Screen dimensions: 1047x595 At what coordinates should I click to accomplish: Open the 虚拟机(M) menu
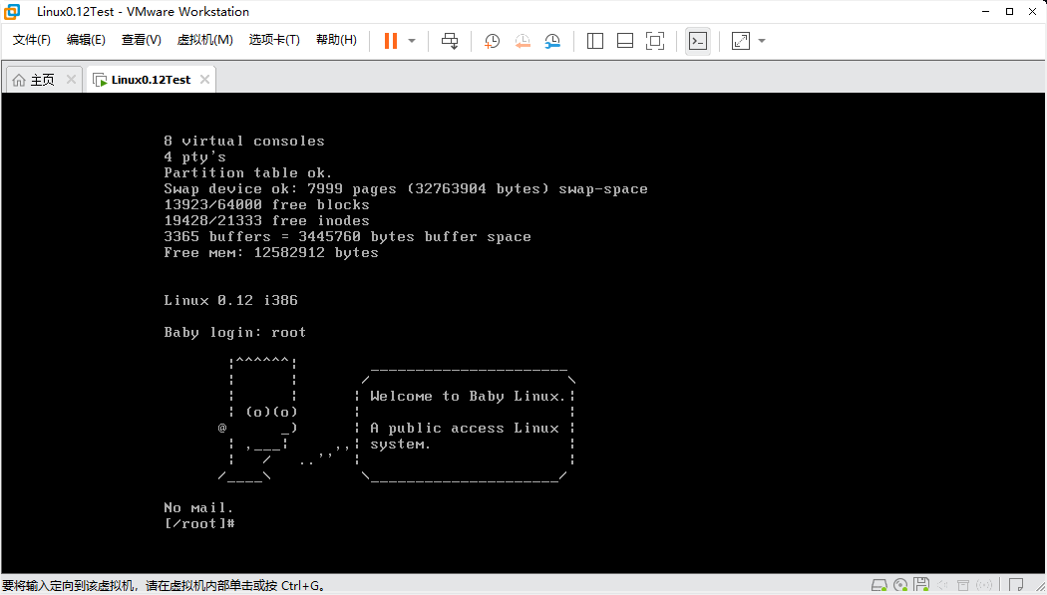click(204, 40)
